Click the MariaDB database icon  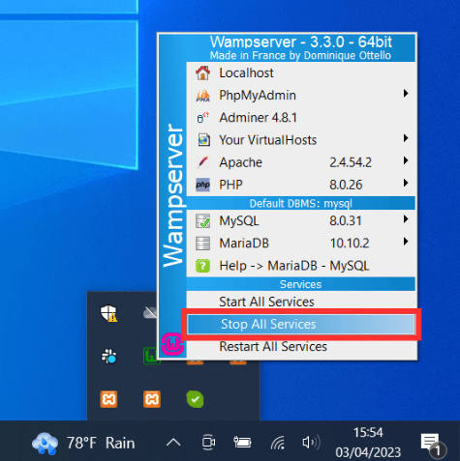[202, 244]
